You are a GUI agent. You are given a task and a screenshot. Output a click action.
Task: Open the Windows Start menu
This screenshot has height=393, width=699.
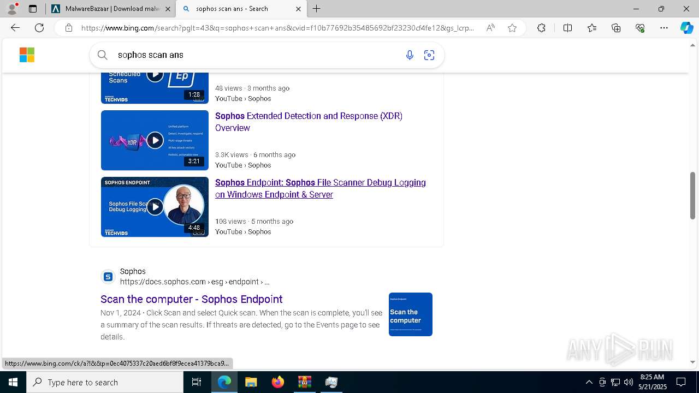pos(13,382)
